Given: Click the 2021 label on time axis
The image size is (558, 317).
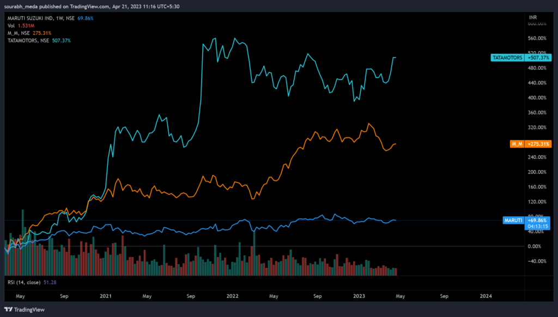Looking at the screenshot, I should click(106, 296).
